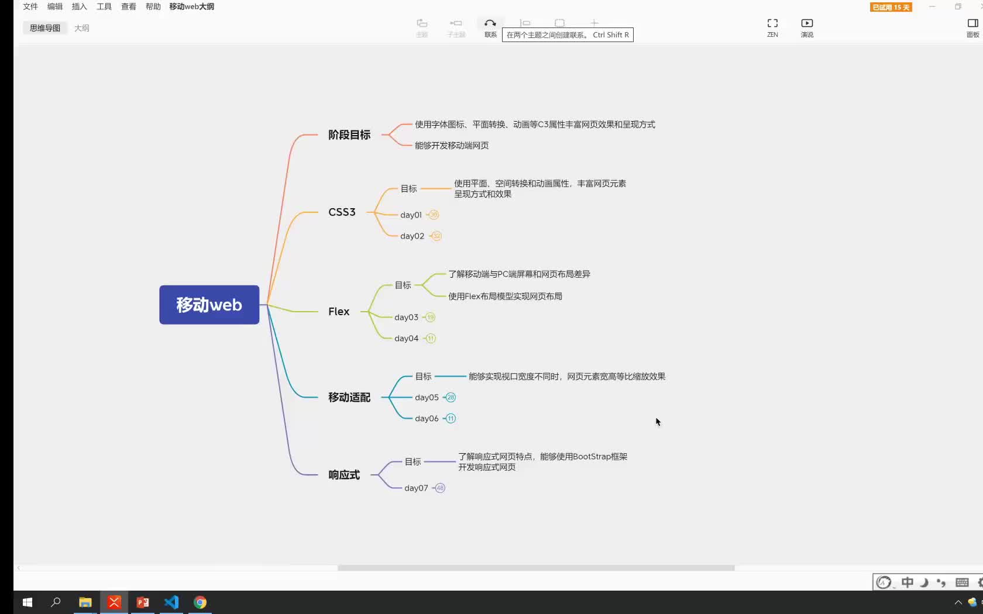Viewport: 983px width, 614px height.
Task: Click the horizontal scrollbar thumb
Action: 536,568
